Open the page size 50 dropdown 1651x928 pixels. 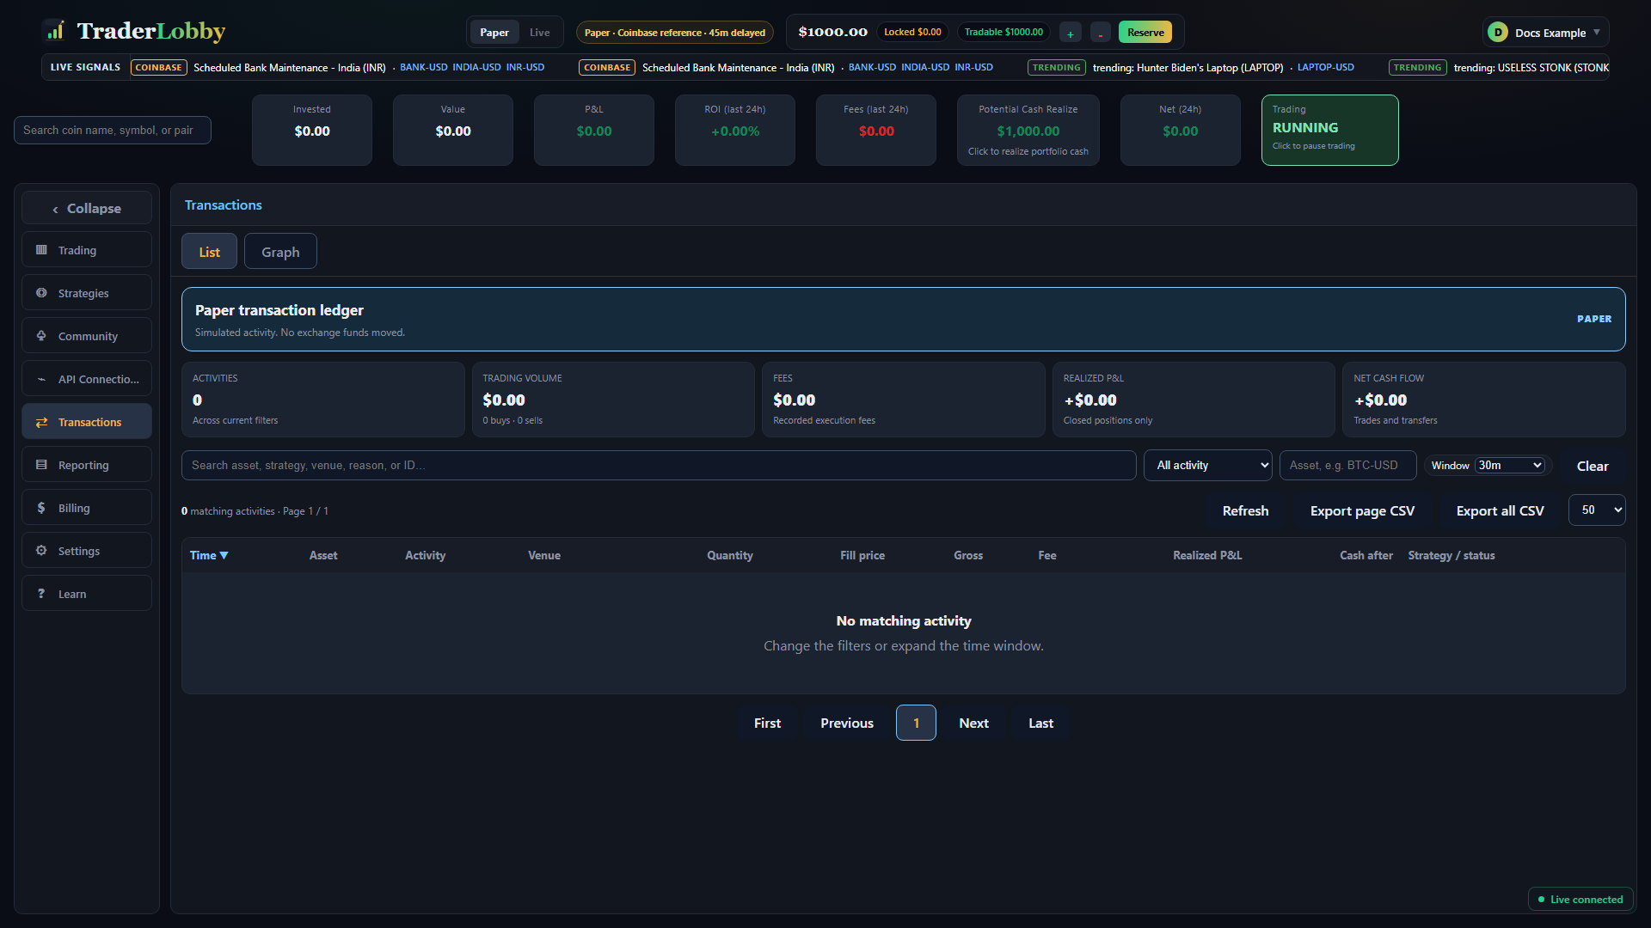[x=1597, y=510]
